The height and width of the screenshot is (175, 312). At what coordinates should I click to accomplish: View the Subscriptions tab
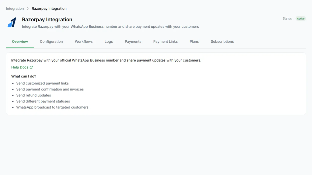[x=222, y=41]
